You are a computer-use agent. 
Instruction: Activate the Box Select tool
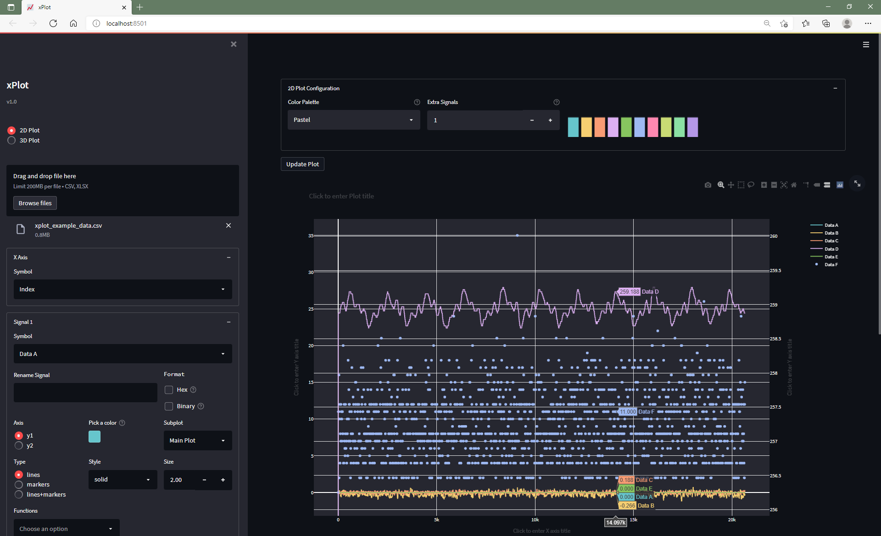coord(741,185)
